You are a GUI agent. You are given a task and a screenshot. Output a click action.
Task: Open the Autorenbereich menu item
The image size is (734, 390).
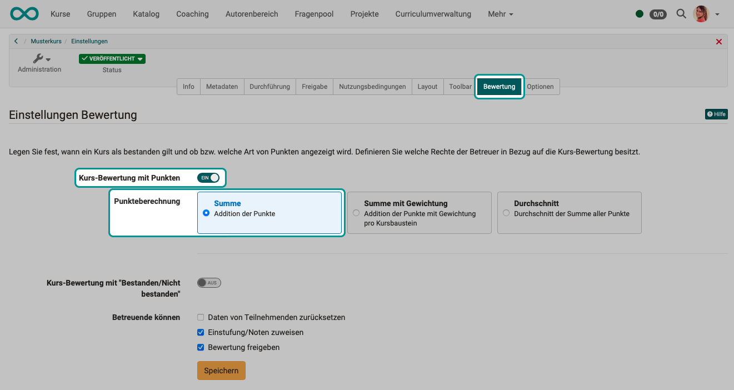coord(252,14)
